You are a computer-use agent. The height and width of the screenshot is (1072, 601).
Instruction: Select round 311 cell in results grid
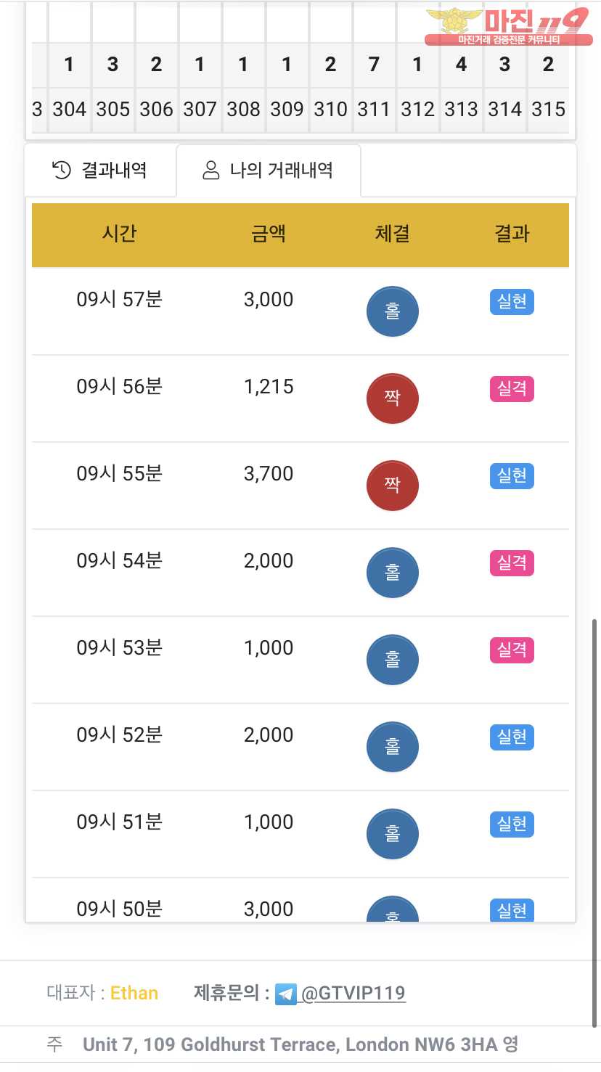(374, 110)
